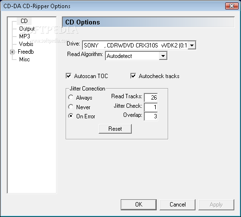Click the Apply button

point(216,205)
